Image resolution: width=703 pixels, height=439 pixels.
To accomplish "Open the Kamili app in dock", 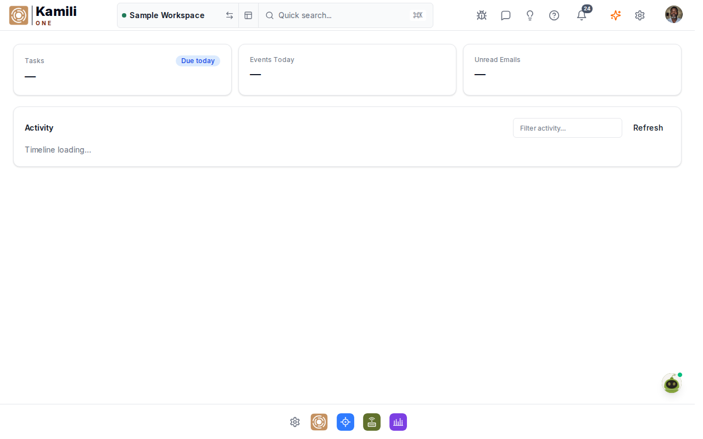I will (x=319, y=422).
